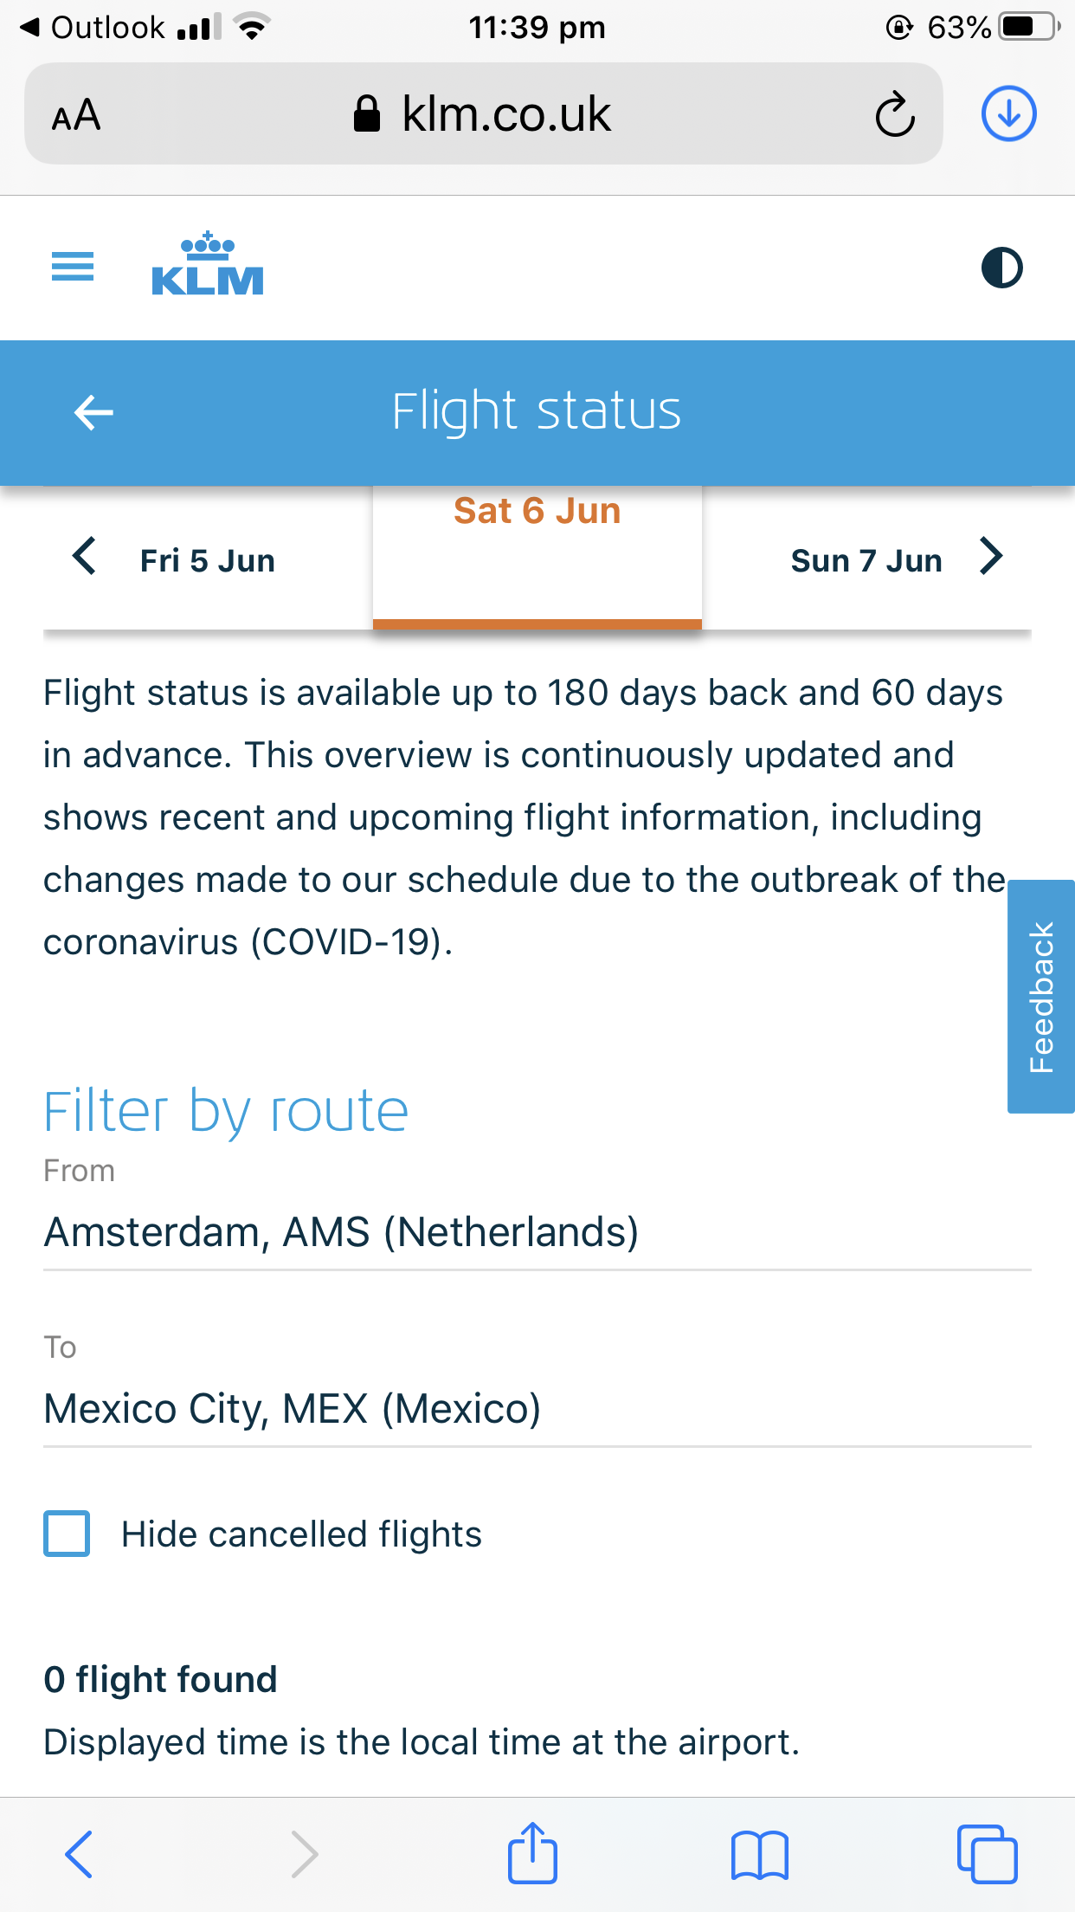Viewport: 1075px width, 1912px height.
Task: Edit the From field Amsterdam, AMS
Action: (x=537, y=1232)
